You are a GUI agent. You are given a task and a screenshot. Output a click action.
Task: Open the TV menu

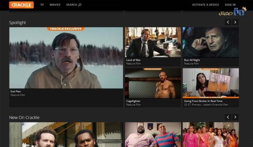tap(42, 5)
